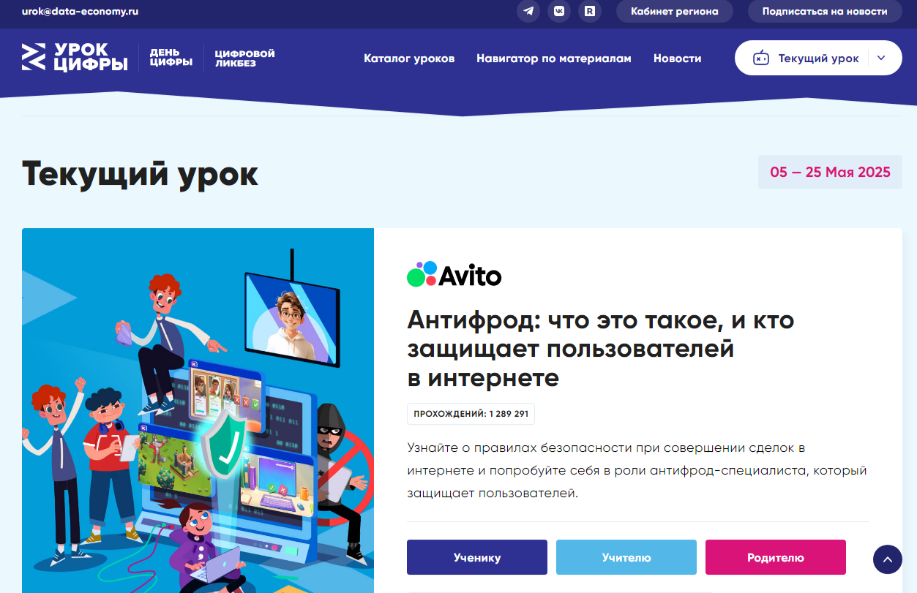Image resolution: width=917 pixels, height=593 pixels.
Task: Click the scroll-to-top arrow button
Action: click(x=888, y=559)
